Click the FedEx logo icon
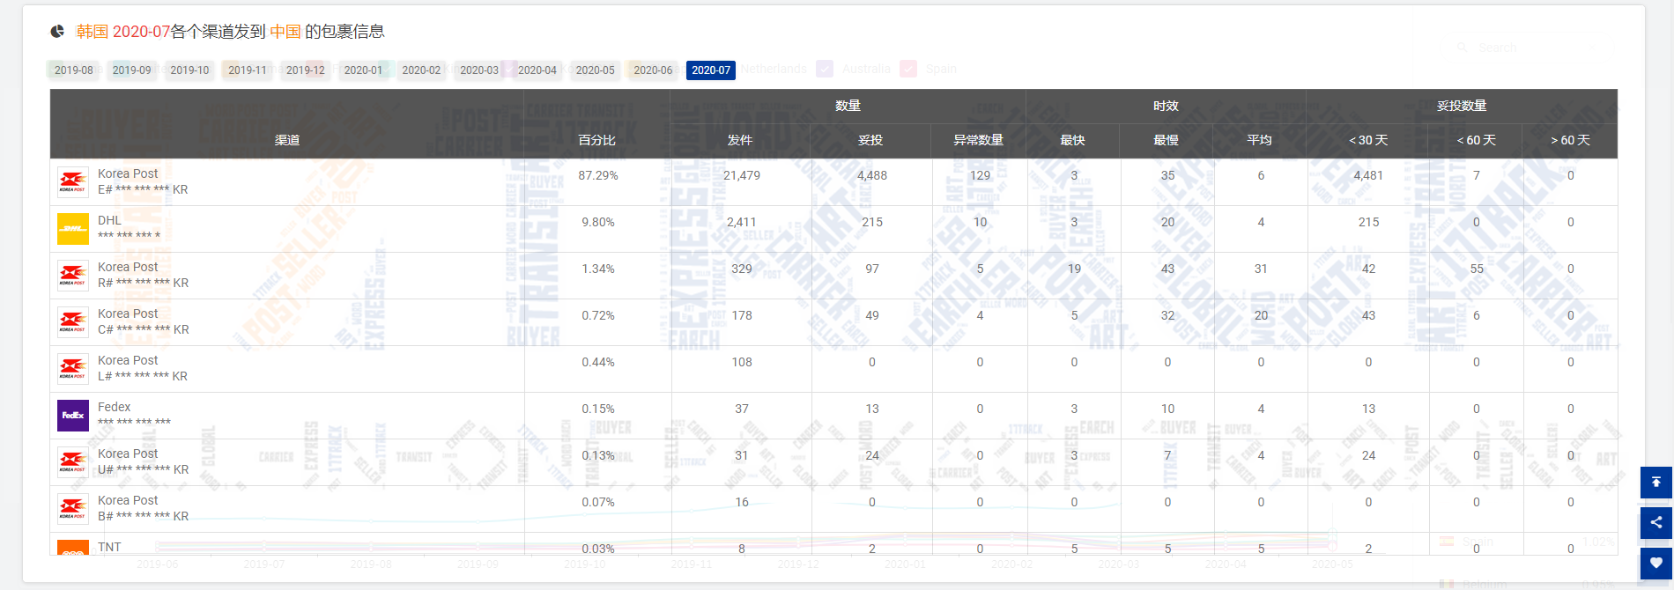 click(x=73, y=416)
